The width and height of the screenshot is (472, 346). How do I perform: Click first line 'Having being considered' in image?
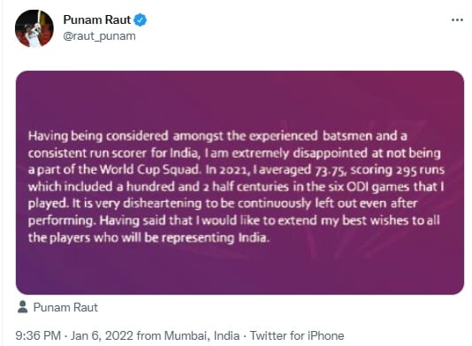pos(217,136)
